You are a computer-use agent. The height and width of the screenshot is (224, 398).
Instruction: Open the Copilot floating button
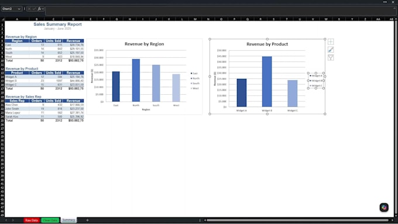384,207
